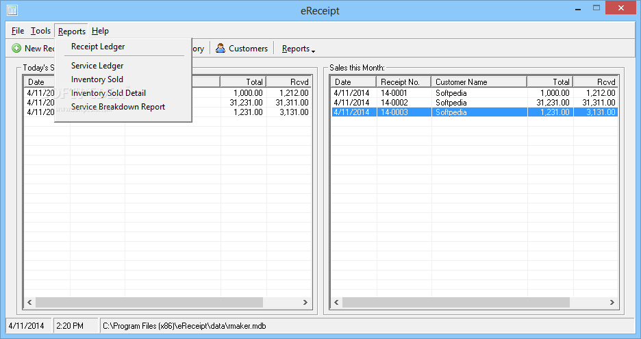
Task: Sort monthly sales by Receipt No. header
Action: pos(404,81)
